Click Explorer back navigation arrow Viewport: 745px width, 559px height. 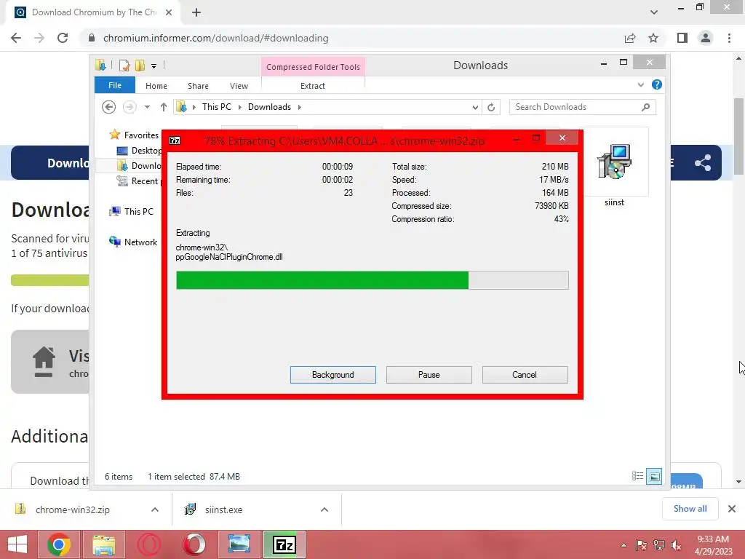coord(109,107)
